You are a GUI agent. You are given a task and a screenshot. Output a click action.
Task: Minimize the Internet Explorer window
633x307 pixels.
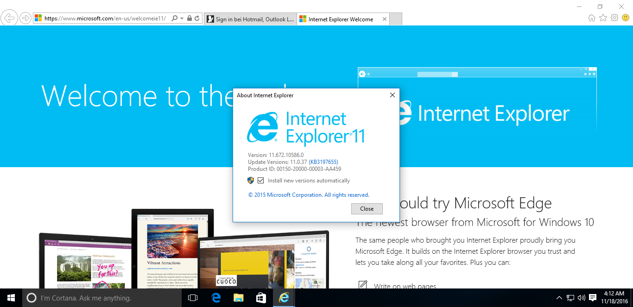pos(579,6)
